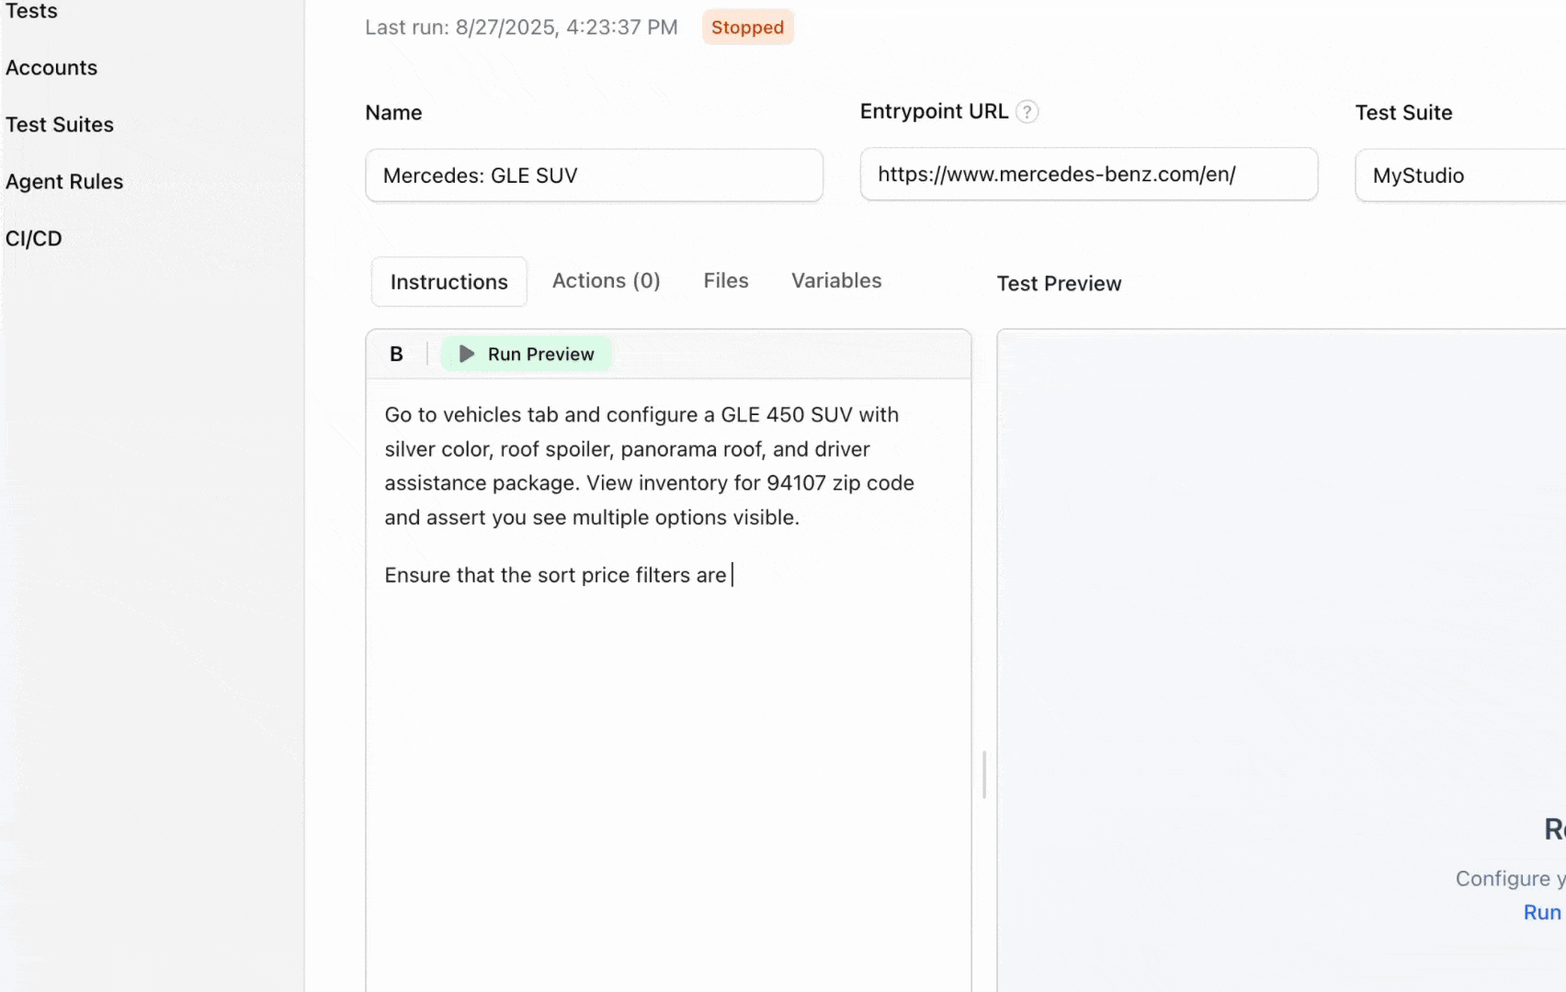This screenshot has width=1566, height=992.
Task: Select CI/CD in the sidebar
Action: 34,239
